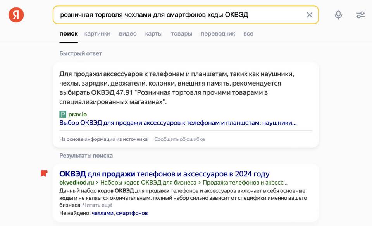This screenshot has width=372, height=226.
Task: Expand the все services menu
Action: click(248, 34)
